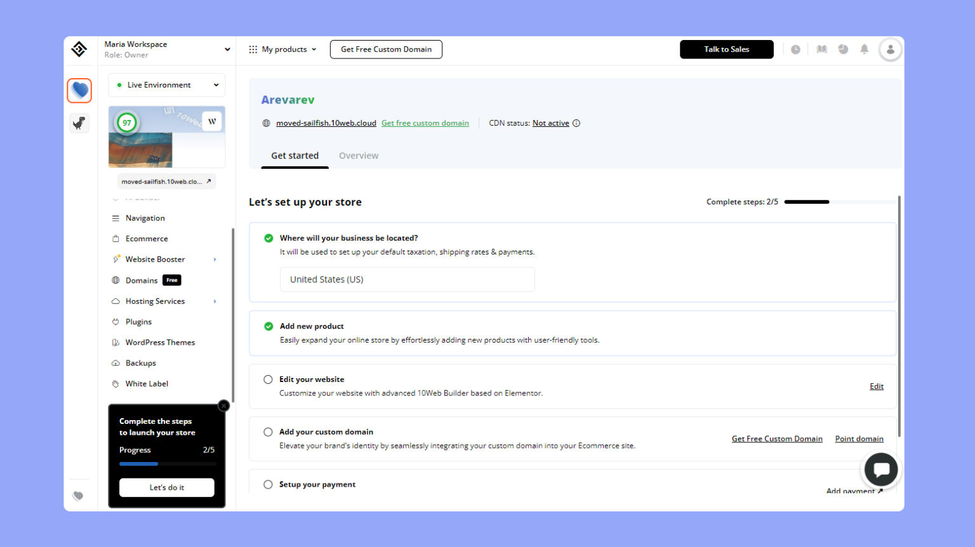Click the Point domain link
The height and width of the screenshot is (547, 975).
[859, 438]
